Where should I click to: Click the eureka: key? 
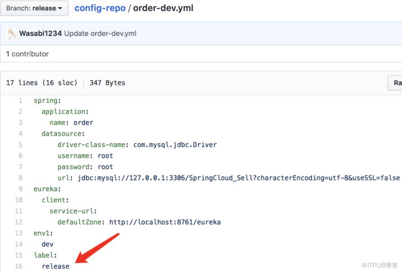tap(47, 189)
